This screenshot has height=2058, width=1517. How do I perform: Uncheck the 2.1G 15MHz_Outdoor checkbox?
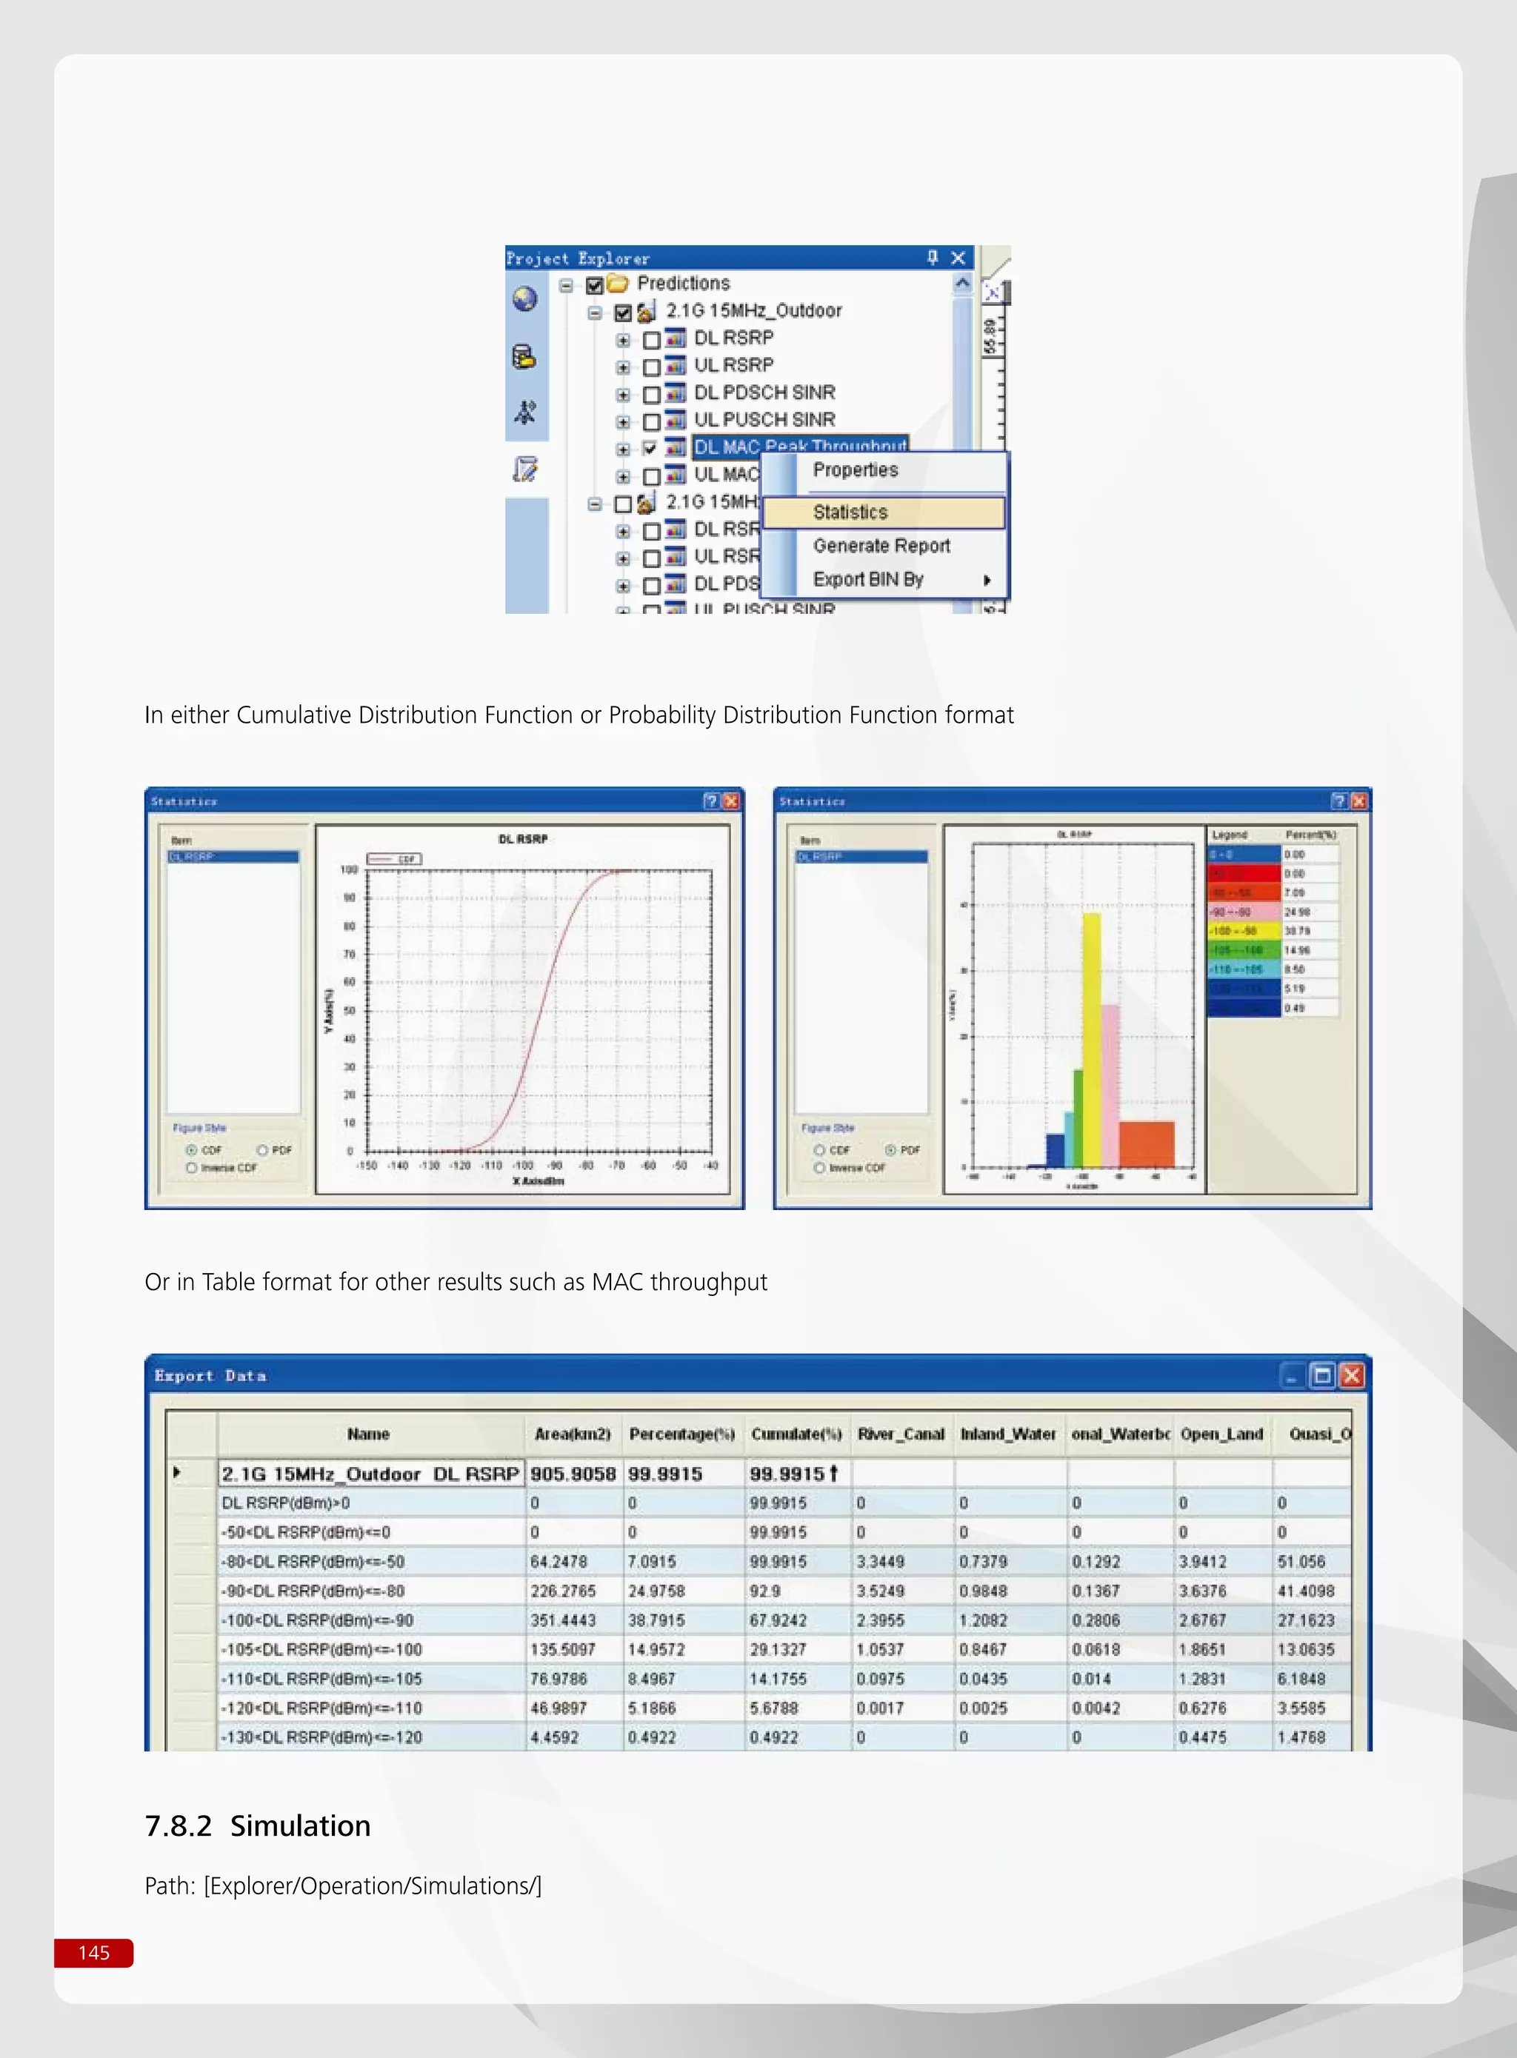coord(623,312)
